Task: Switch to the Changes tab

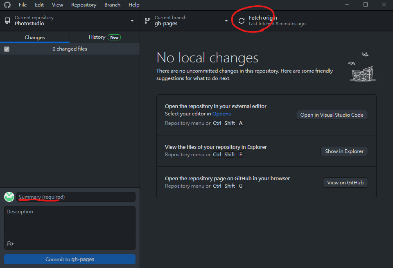Action: tap(35, 37)
